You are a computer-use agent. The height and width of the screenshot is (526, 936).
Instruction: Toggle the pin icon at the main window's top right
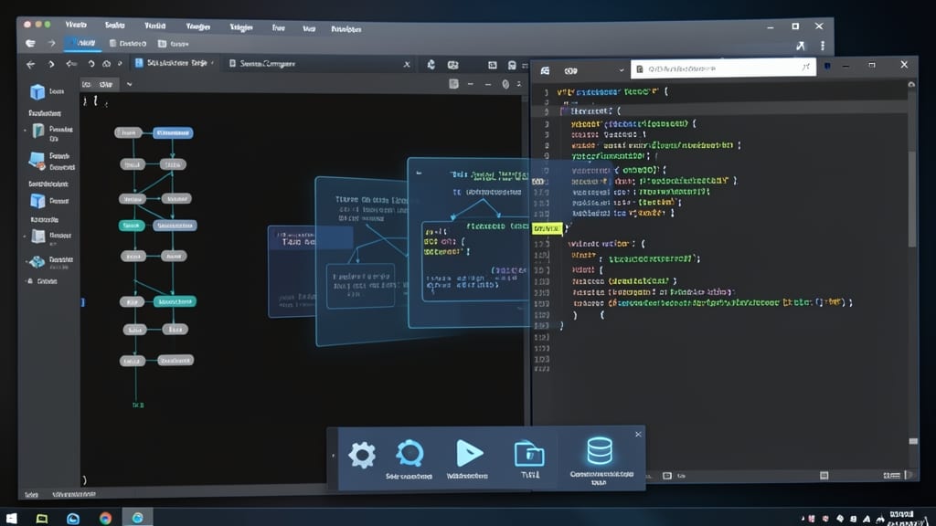[801, 46]
